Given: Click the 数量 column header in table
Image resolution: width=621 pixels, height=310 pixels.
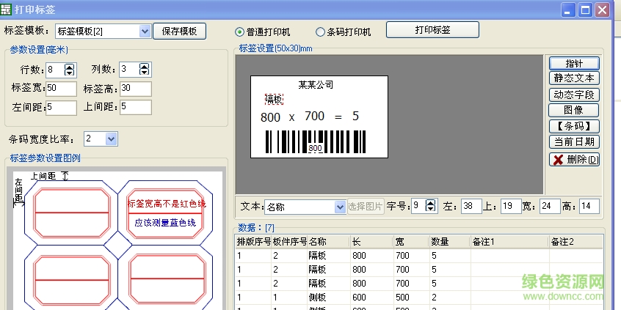Looking at the screenshot, I should [x=440, y=241].
